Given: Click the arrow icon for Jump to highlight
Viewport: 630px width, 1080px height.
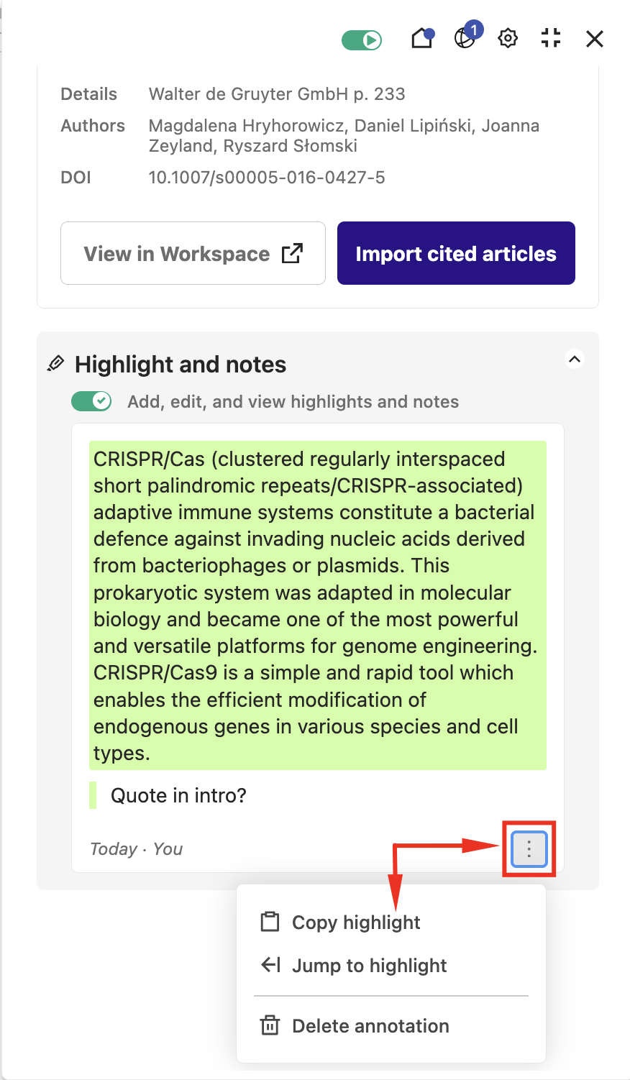Looking at the screenshot, I should (x=270, y=965).
